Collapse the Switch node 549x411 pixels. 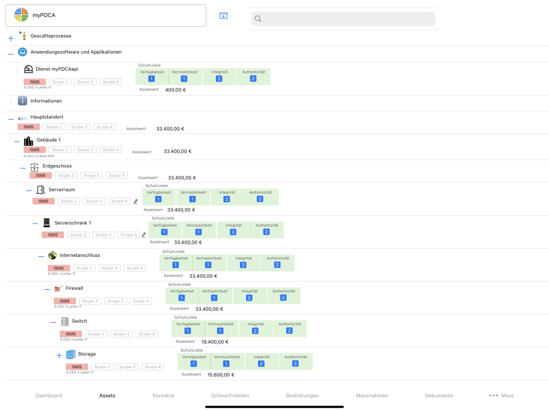pyautogui.click(x=53, y=322)
